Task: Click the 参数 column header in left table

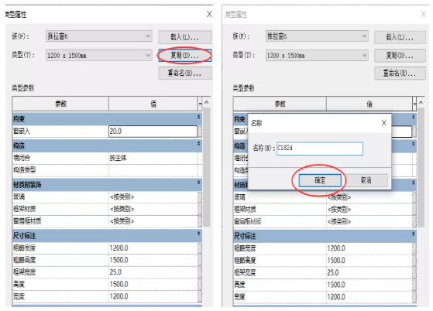Action: click(x=60, y=104)
